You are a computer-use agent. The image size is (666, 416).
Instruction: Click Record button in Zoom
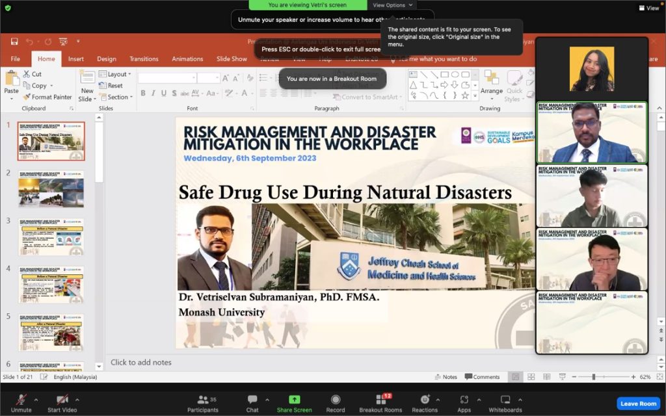click(x=336, y=403)
